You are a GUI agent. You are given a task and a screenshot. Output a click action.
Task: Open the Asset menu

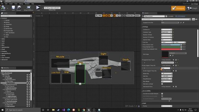tap(11, 4)
